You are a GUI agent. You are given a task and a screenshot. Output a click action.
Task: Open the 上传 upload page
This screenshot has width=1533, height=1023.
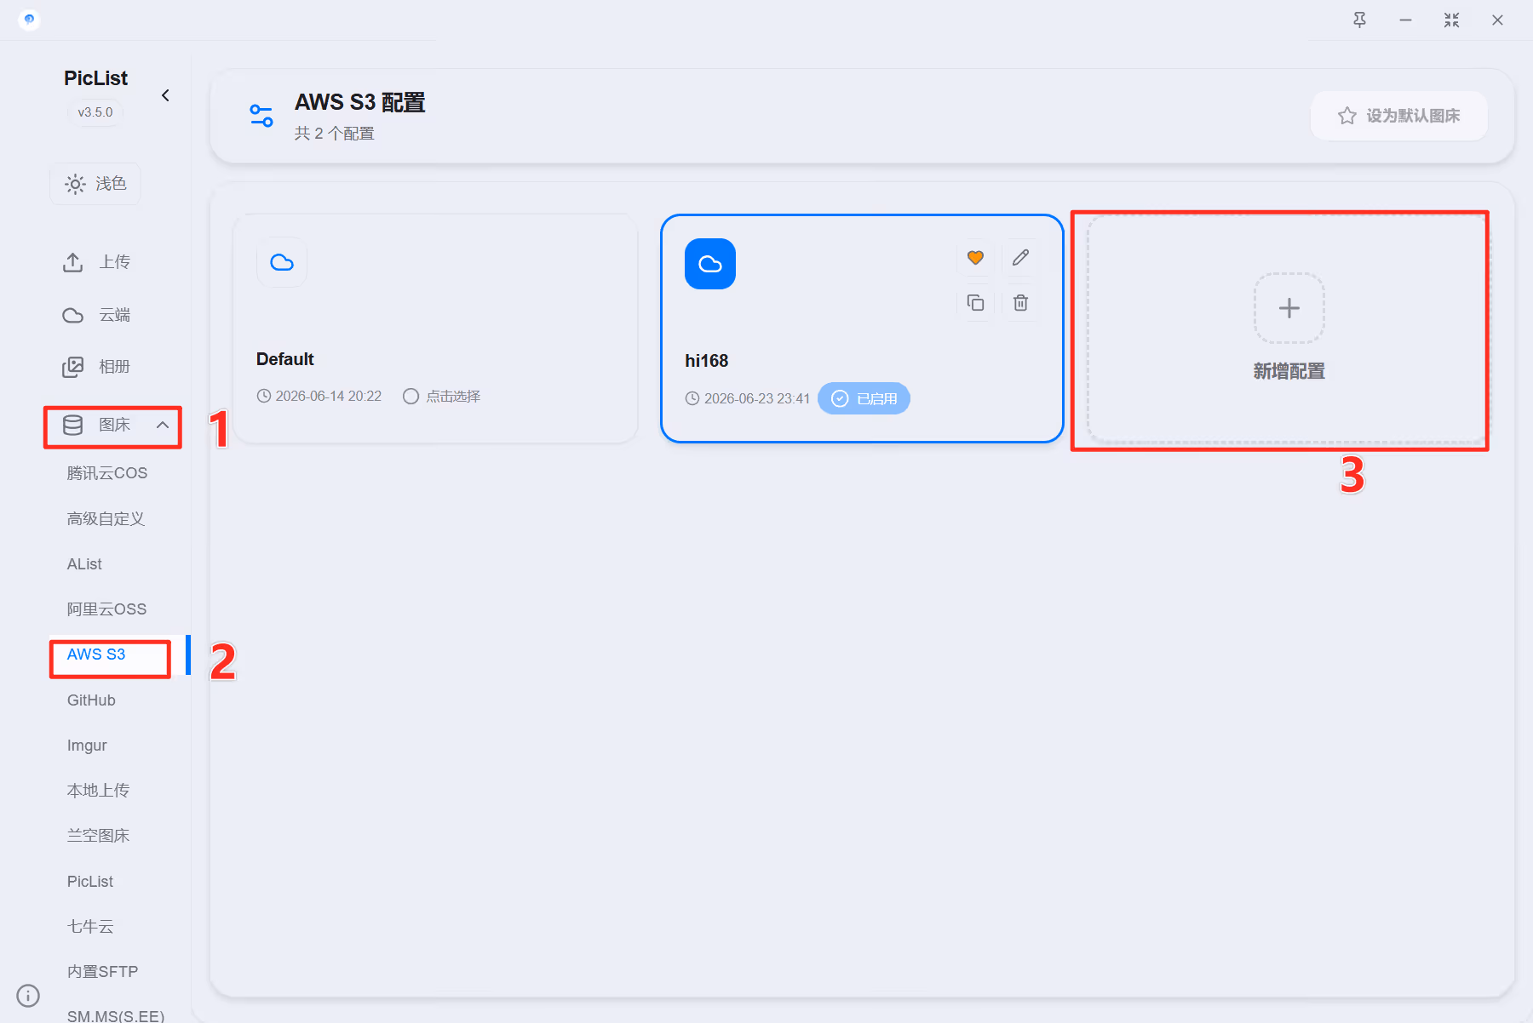96,262
